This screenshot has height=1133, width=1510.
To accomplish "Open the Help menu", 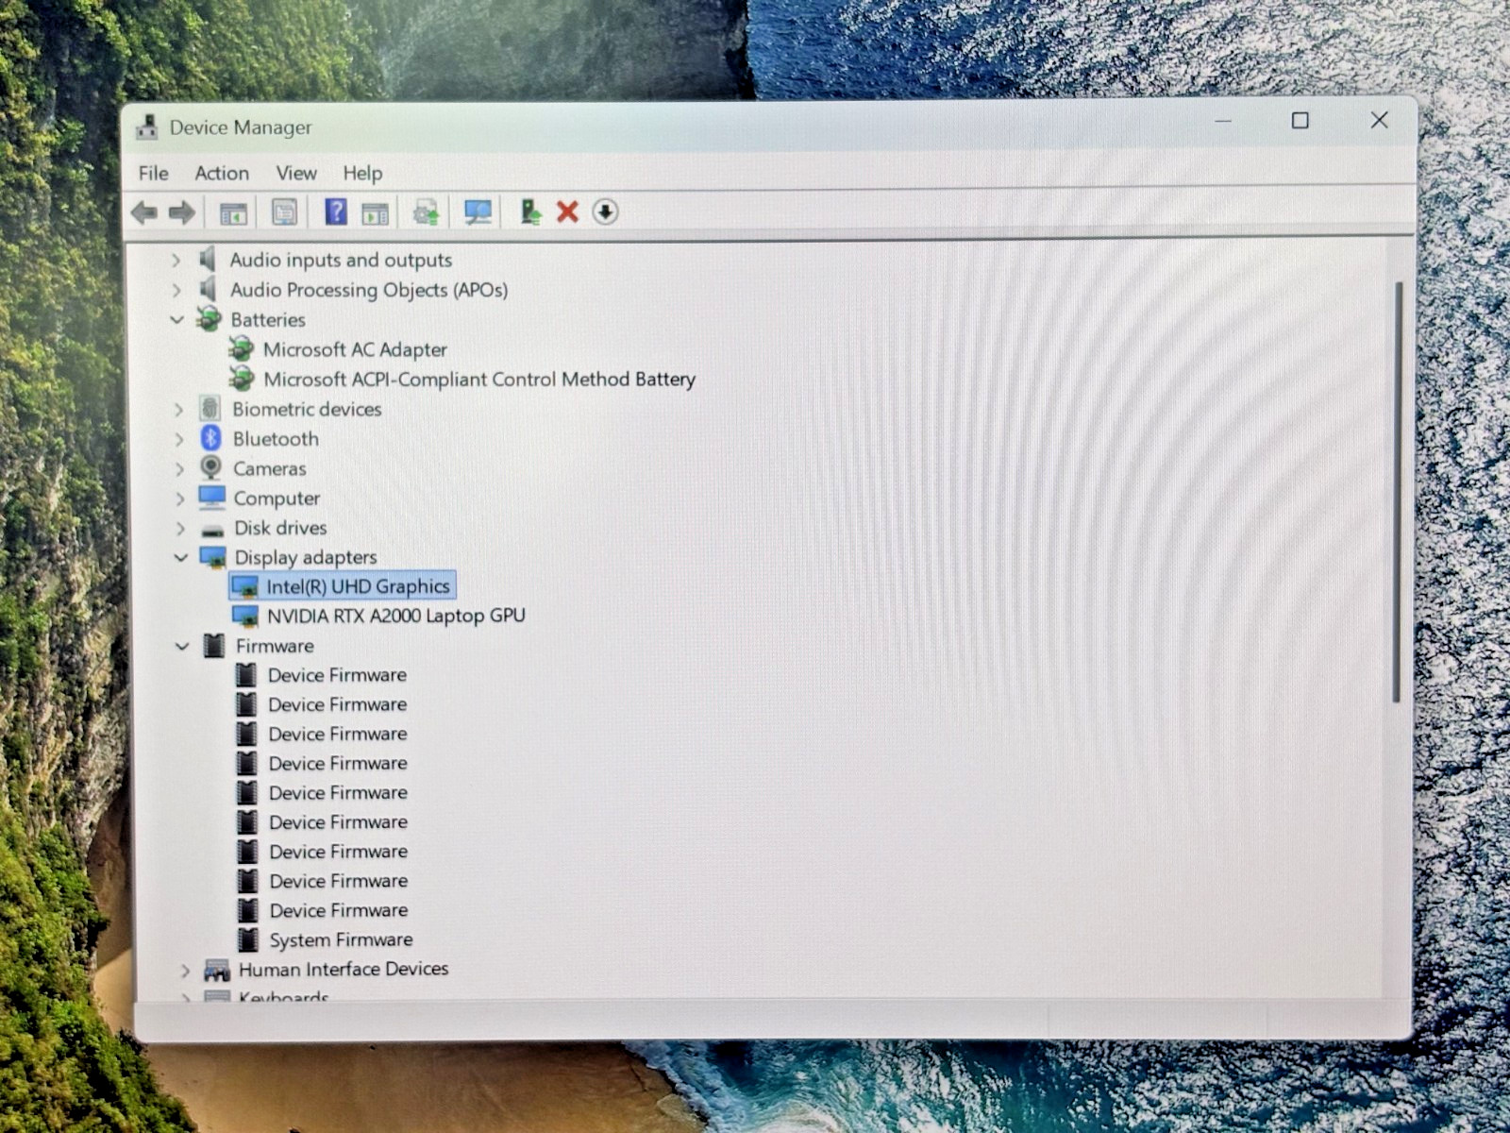I will coord(362,173).
